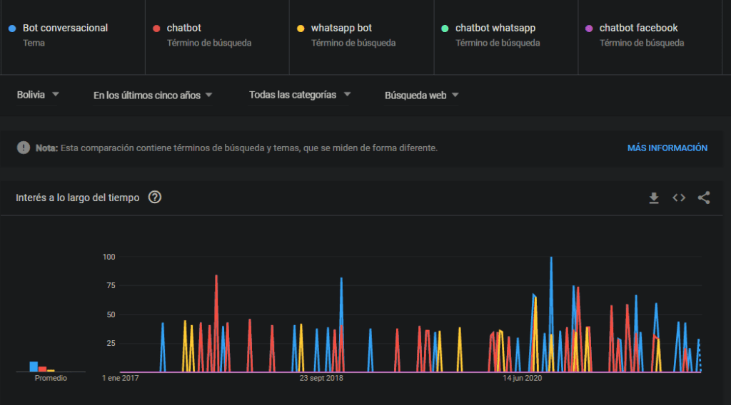
Task: Click the Nota comparison warning text
Action: 236,148
